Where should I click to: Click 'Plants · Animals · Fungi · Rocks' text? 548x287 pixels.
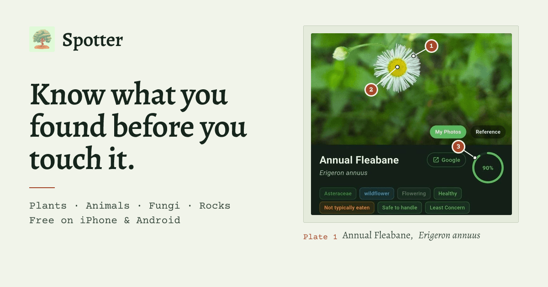pos(130,206)
